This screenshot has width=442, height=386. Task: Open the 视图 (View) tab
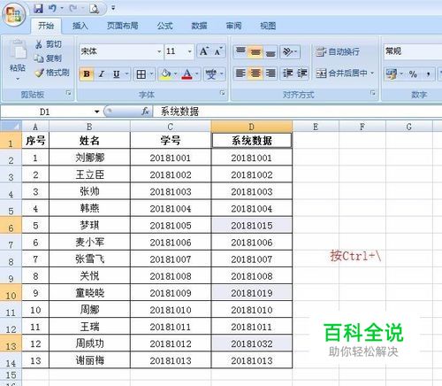(268, 26)
